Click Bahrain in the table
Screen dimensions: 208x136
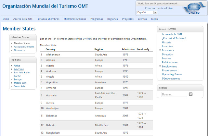51,125
